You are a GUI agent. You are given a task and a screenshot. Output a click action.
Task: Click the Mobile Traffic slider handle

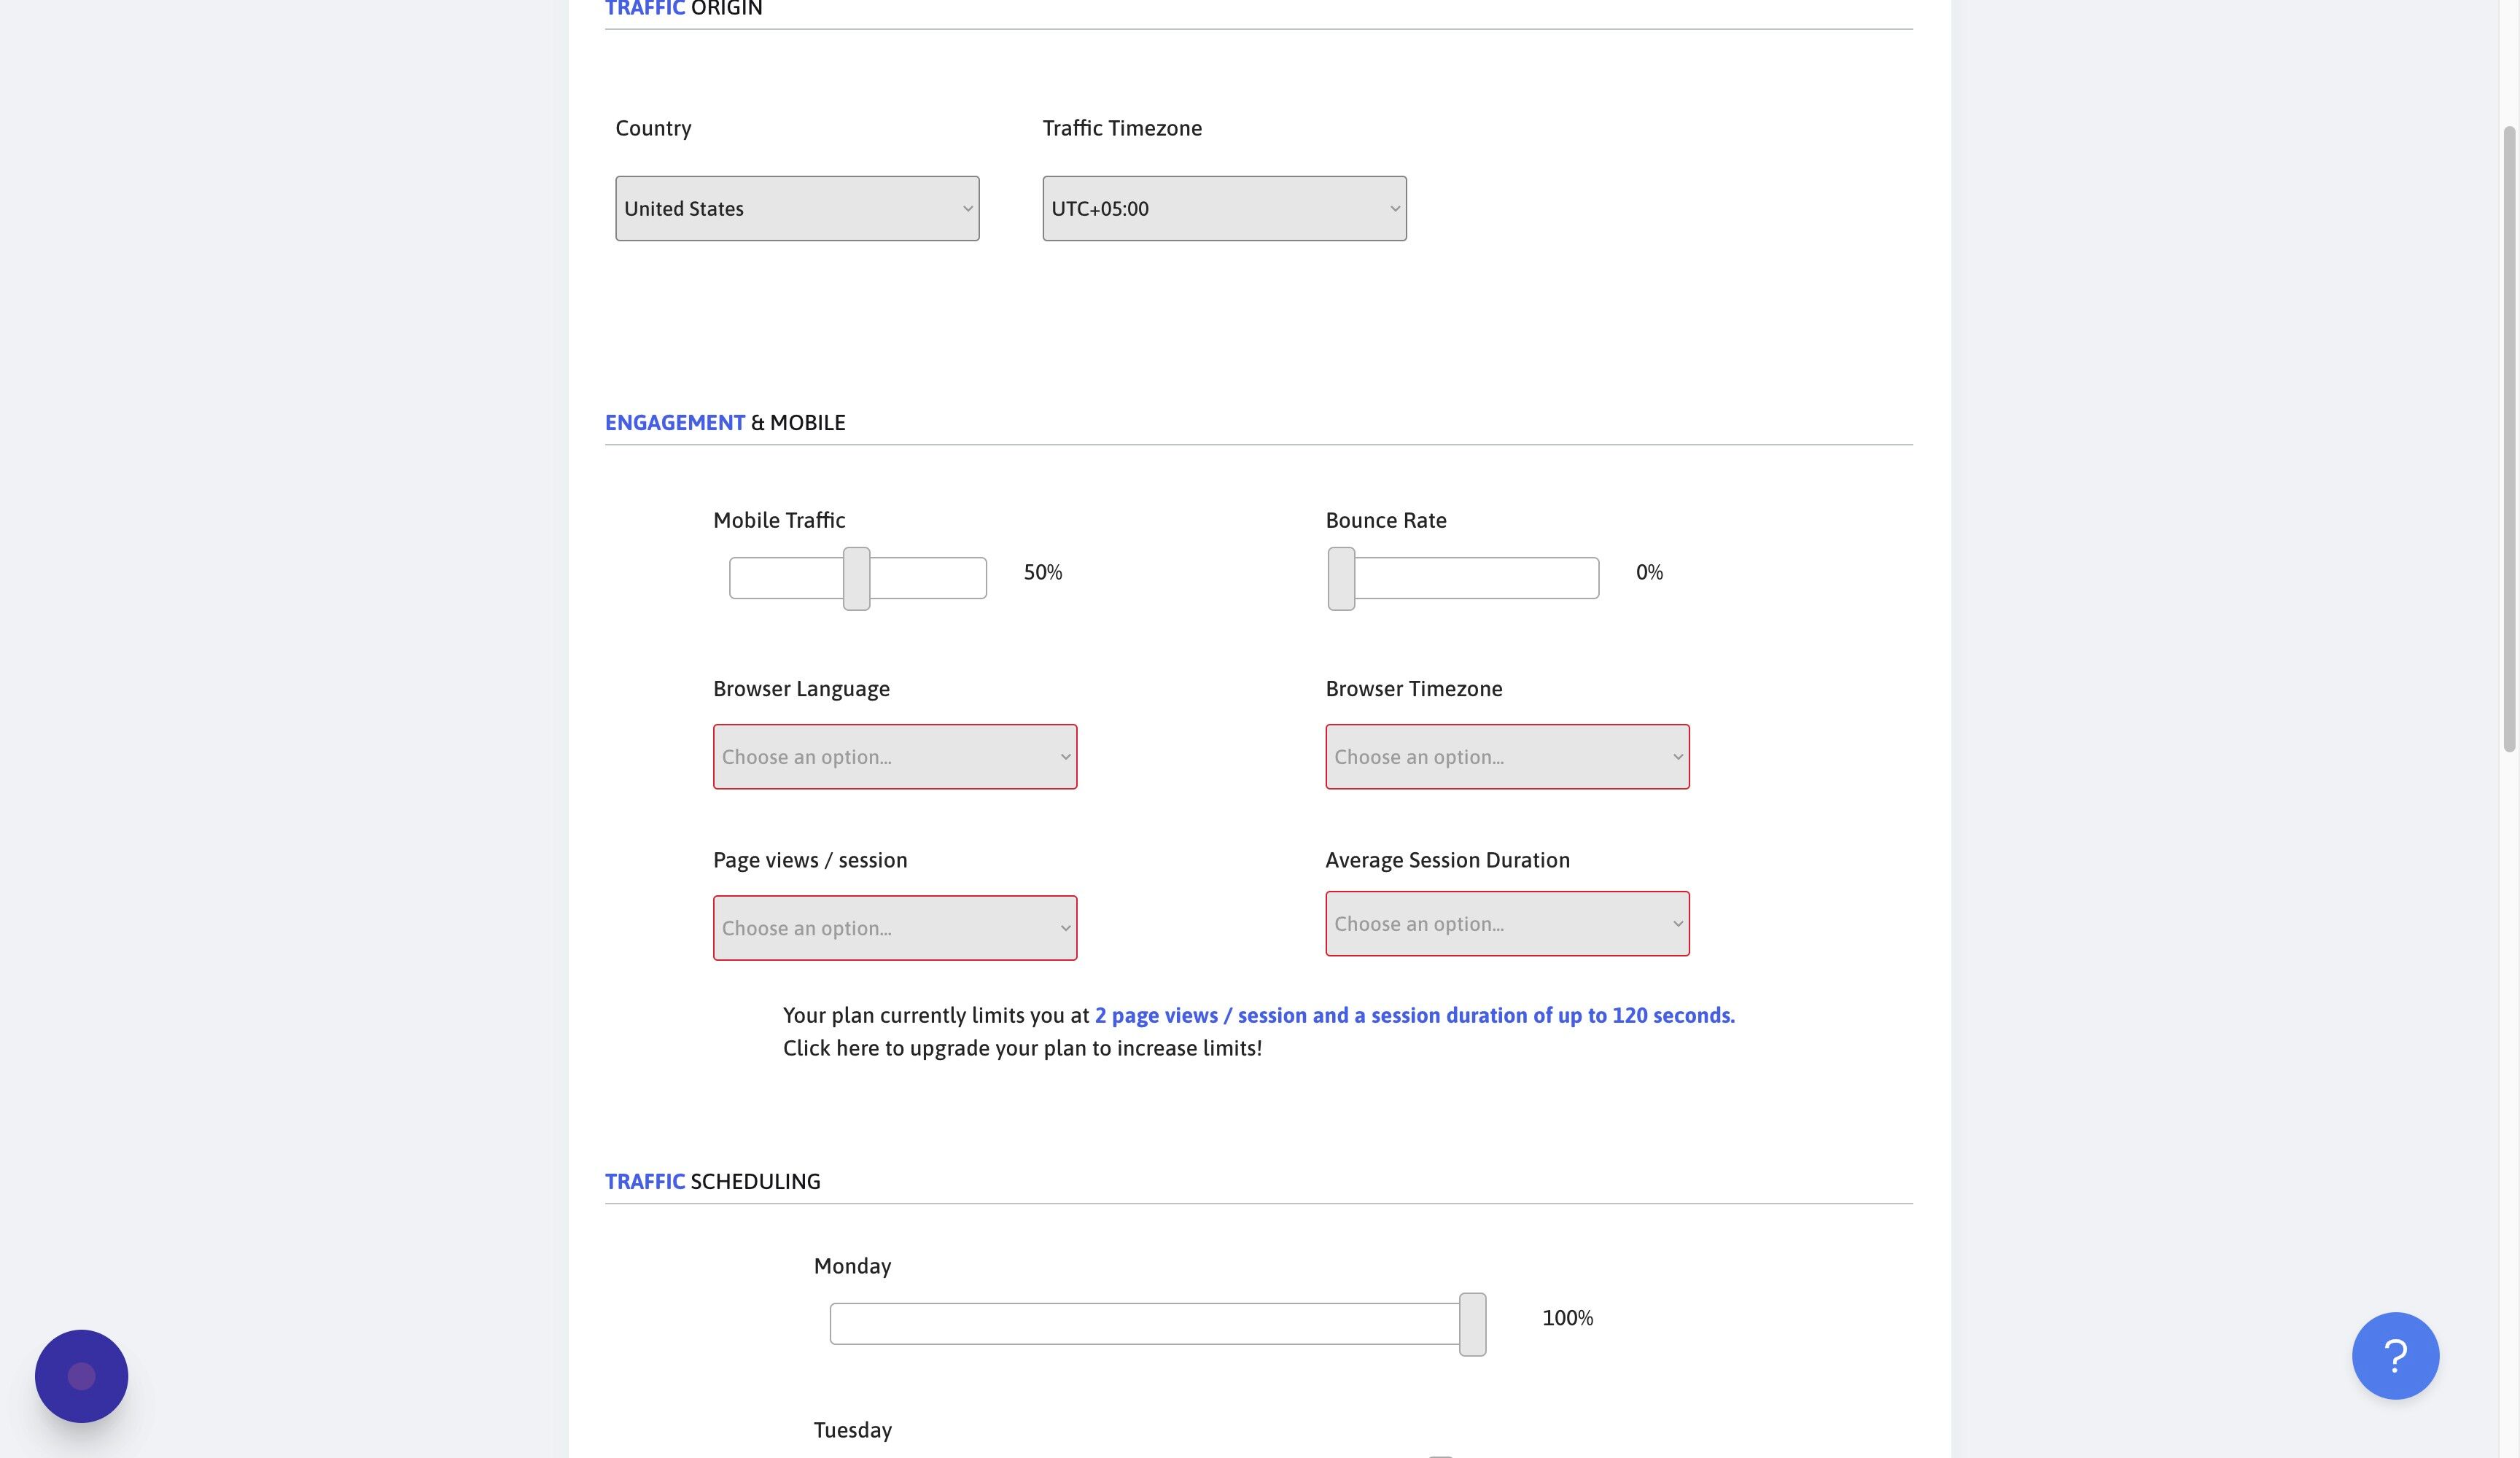856,578
